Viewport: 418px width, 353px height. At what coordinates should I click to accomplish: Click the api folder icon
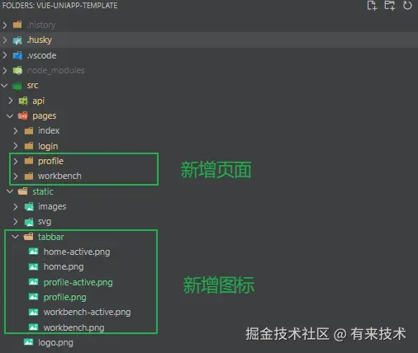[23, 101]
